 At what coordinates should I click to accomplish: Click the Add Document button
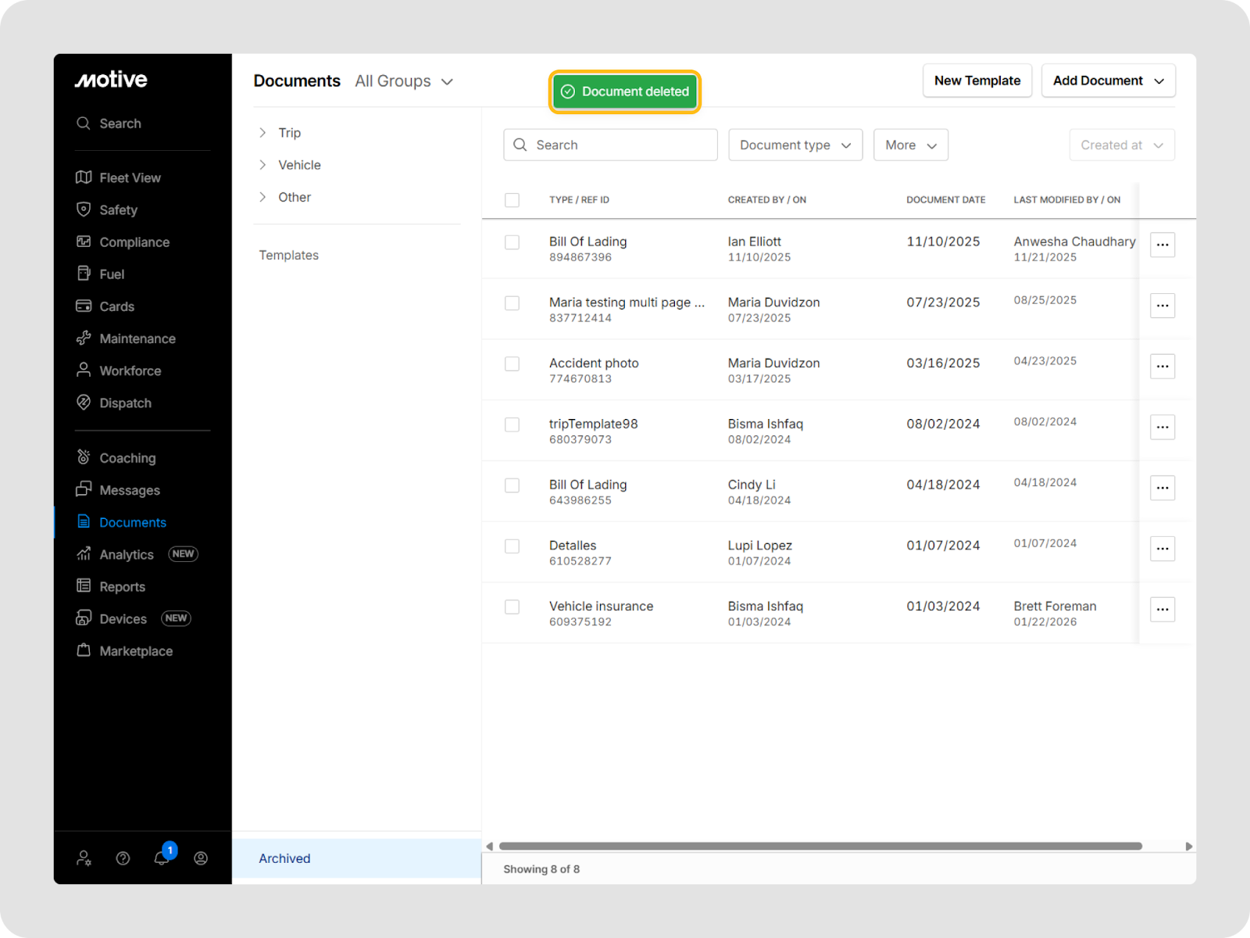click(1107, 81)
